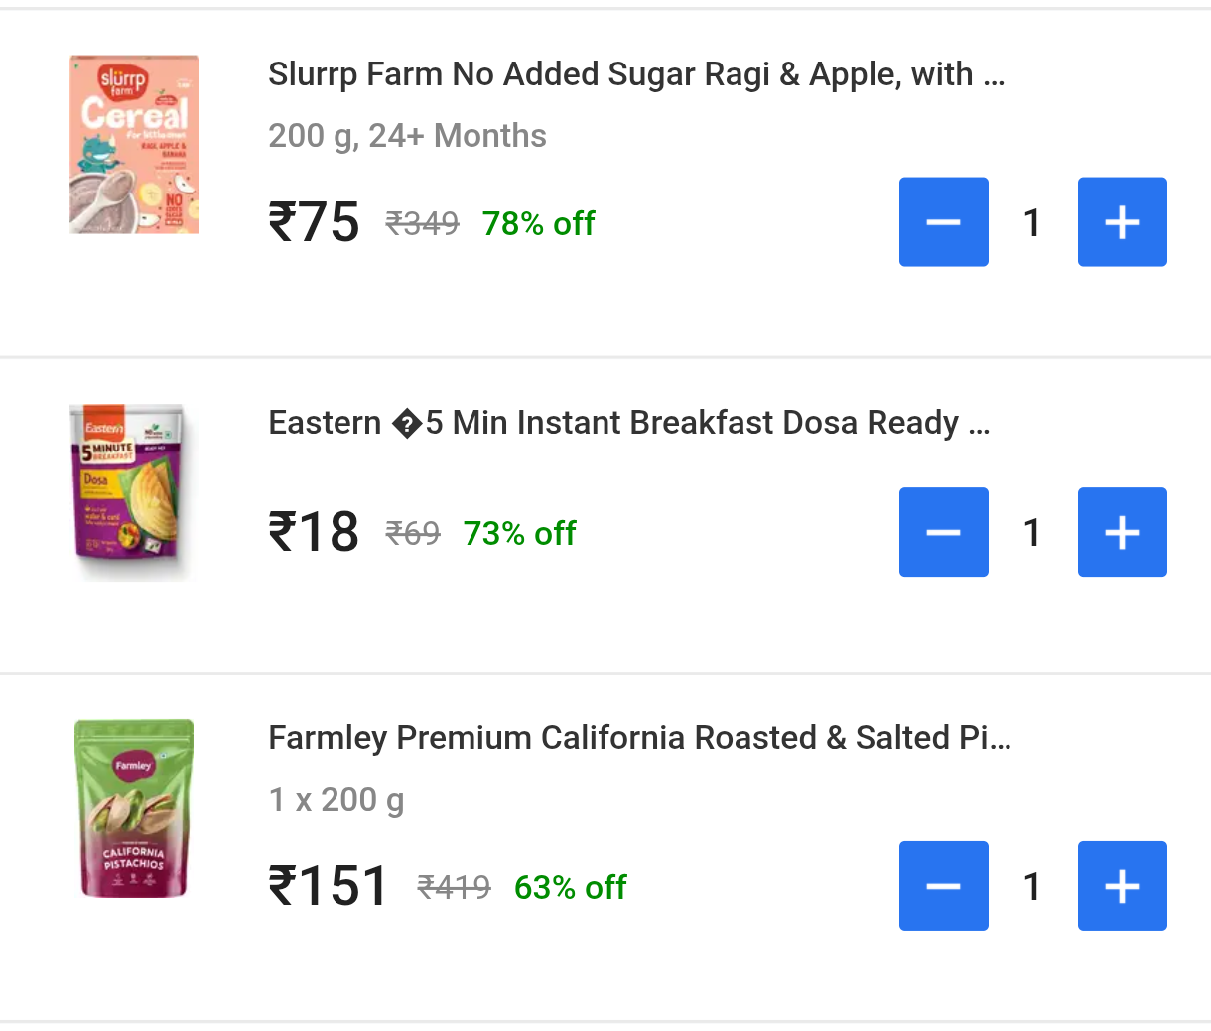Click the ₹151 price of Farmley Pistachios

(328, 886)
